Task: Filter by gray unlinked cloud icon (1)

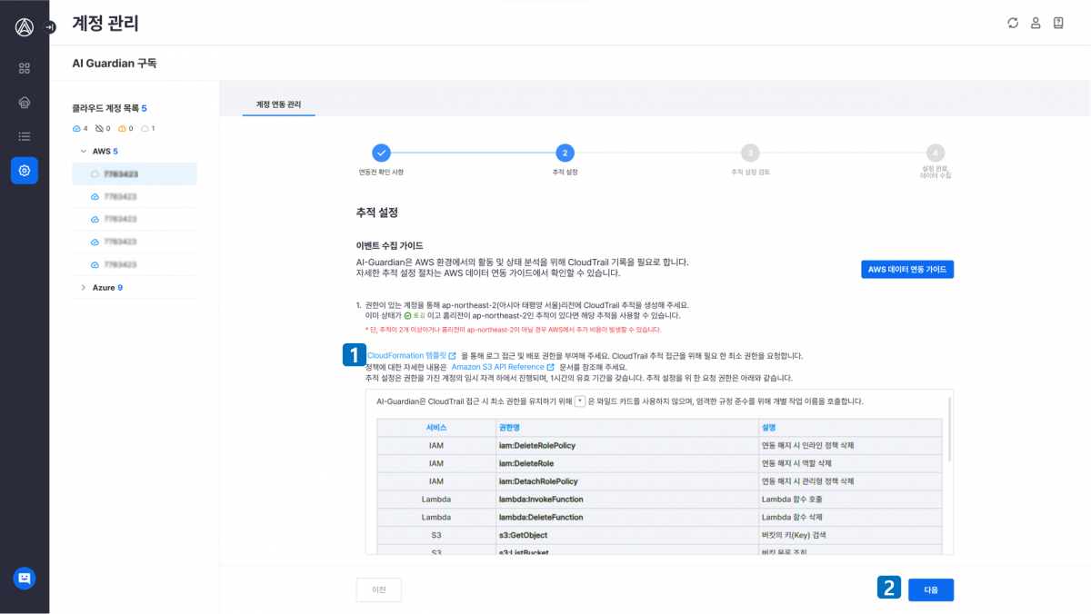Action: [x=144, y=128]
